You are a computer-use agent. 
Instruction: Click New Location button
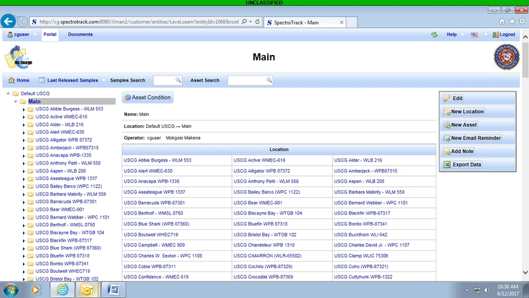click(464, 111)
